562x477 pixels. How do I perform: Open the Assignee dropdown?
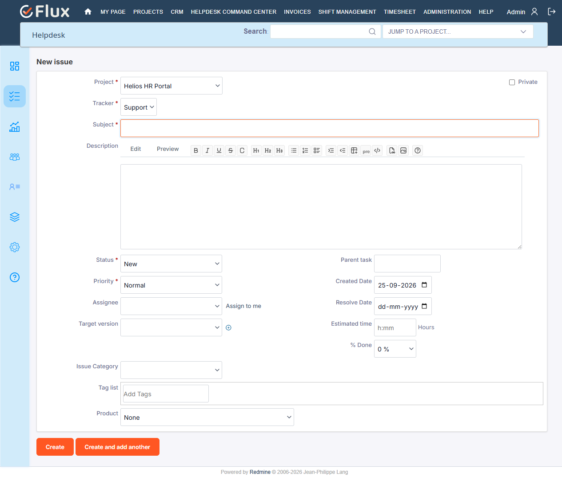[x=171, y=306]
